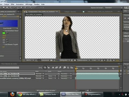Expand the Keying category in Effects panel

tap(124, 39)
